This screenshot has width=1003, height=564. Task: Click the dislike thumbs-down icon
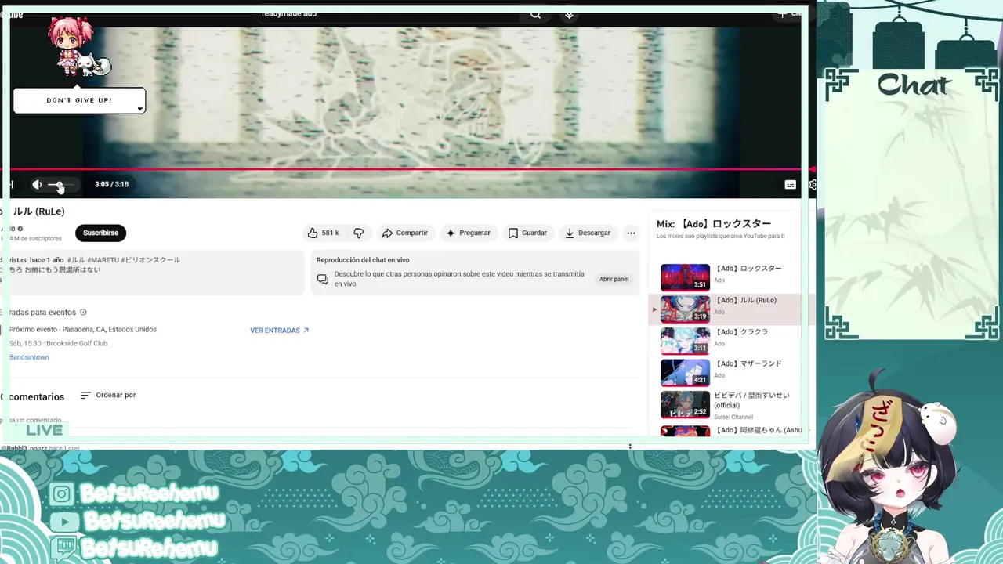tap(359, 233)
